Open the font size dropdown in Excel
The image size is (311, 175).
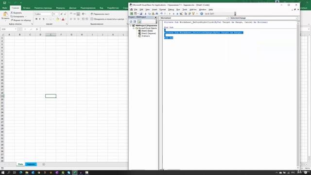(x=58, y=14)
